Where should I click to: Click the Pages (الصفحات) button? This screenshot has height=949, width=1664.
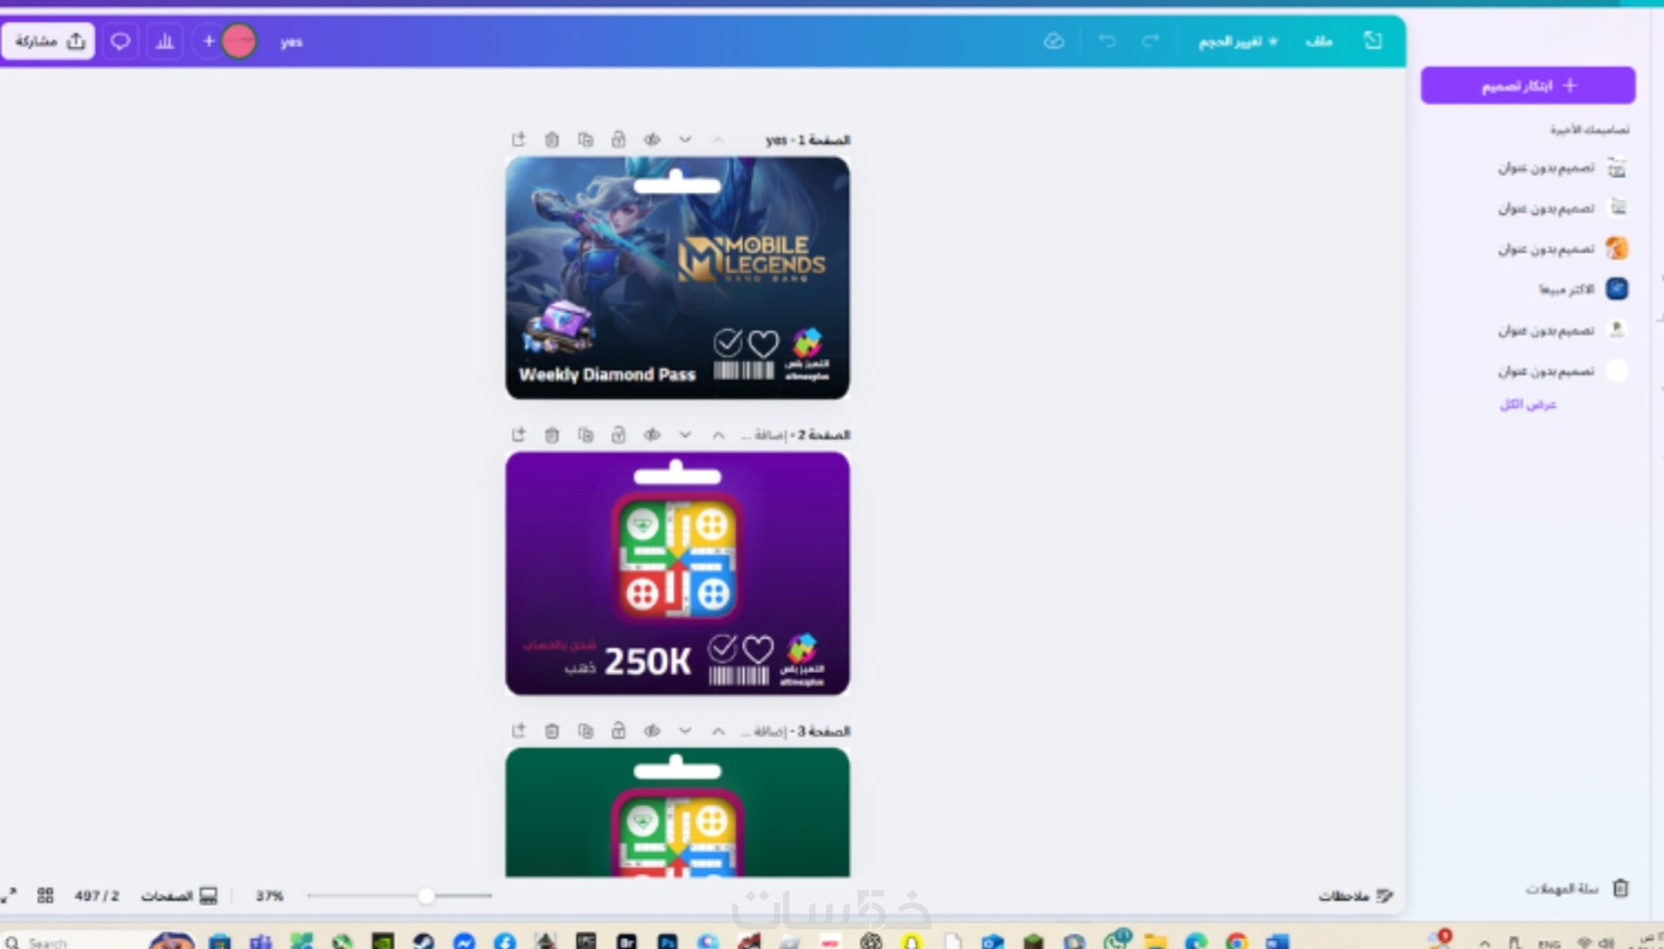click(x=179, y=895)
